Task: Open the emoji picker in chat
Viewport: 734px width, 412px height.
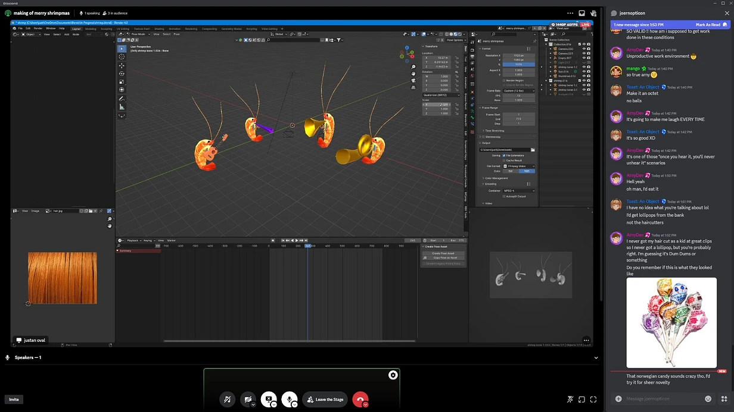Action: (x=708, y=399)
